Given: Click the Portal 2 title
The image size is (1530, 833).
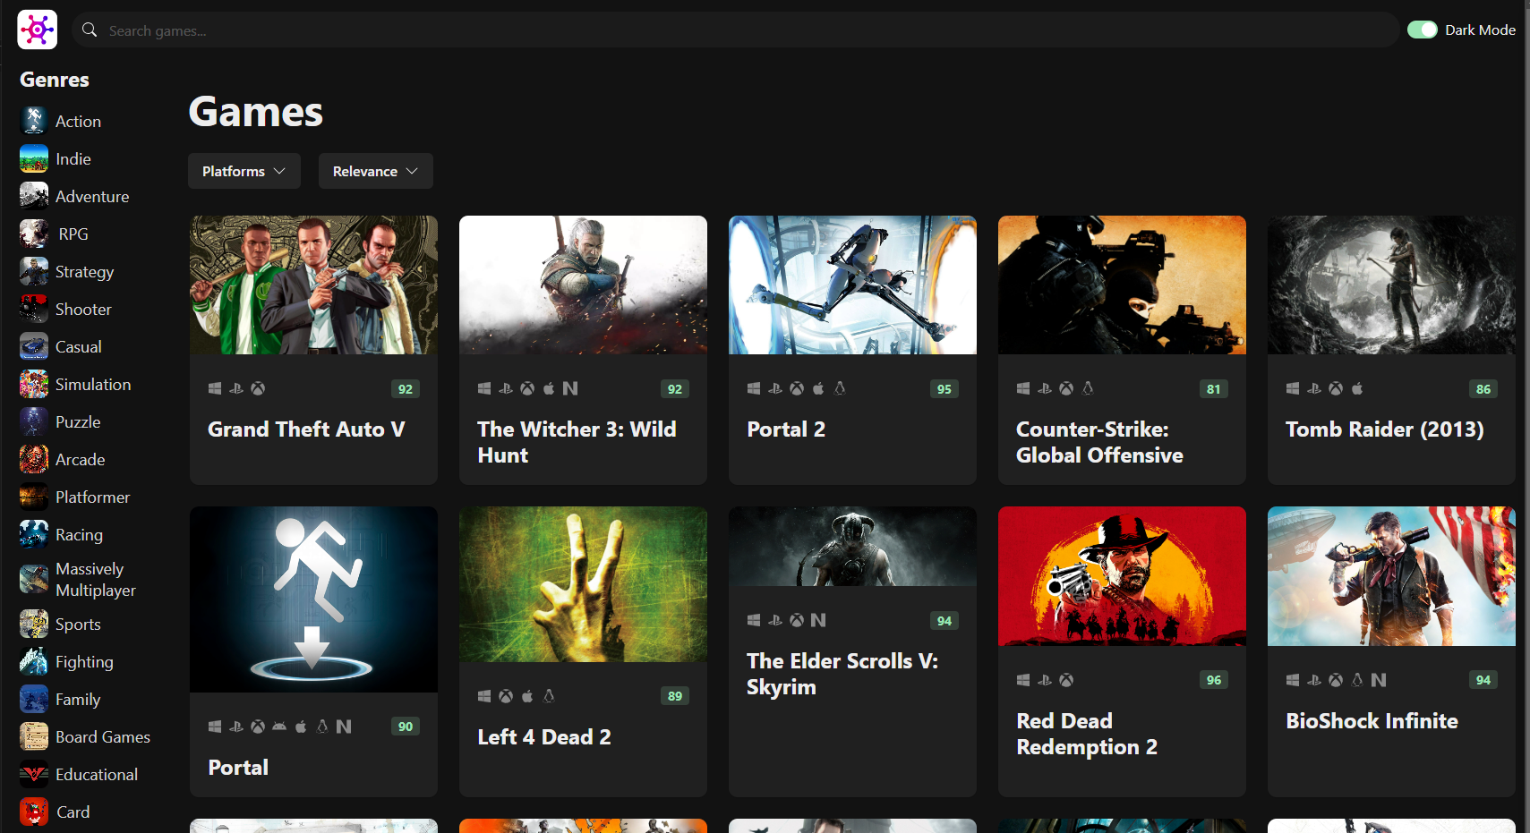Looking at the screenshot, I should tap(786, 429).
